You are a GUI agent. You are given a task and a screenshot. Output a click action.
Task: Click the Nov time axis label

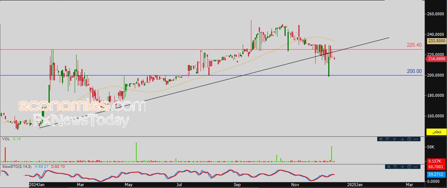tap(295, 185)
